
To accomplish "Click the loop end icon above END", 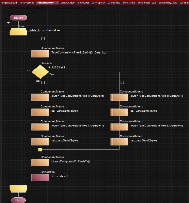I will click(18, 188).
